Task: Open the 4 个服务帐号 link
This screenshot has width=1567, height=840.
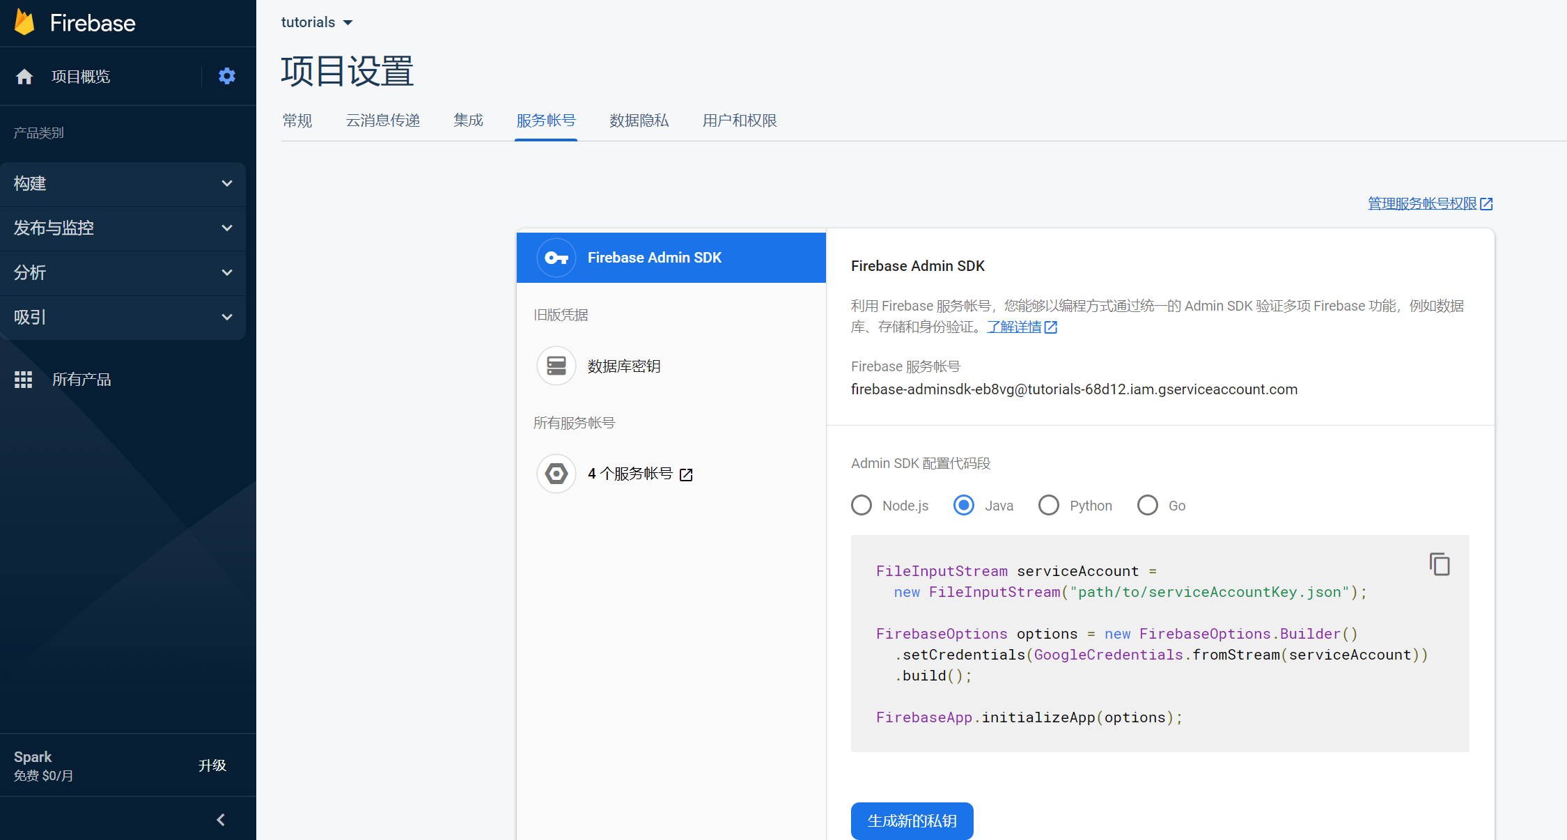Action: click(630, 474)
